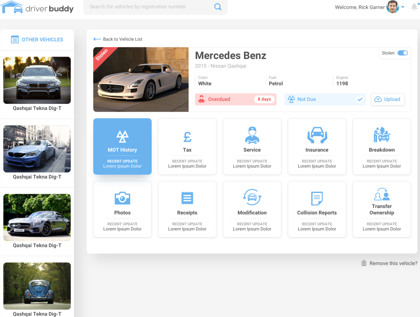Click the Upload button label

[392, 99]
